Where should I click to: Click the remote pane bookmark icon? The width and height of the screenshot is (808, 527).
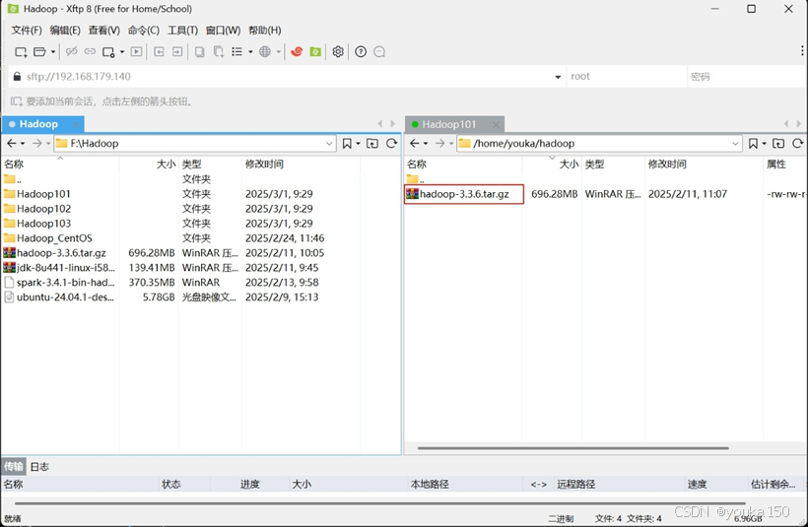(x=753, y=143)
